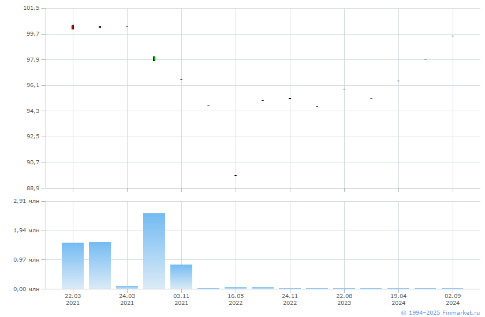Click the 0,00 млн volume label
The width and height of the screenshot is (485, 317).
pyautogui.click(x=27, y=289)
